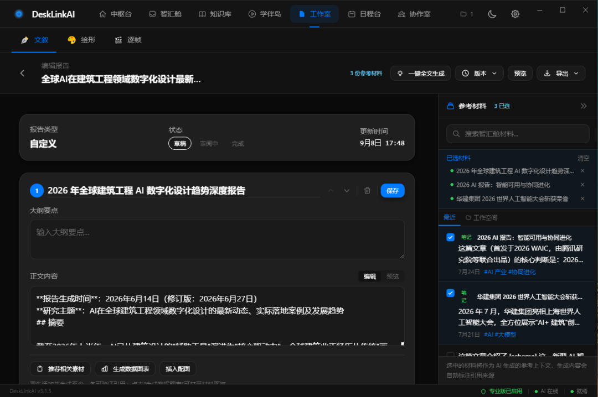This screenshot has height=397, width=598.
Task: Click 插入配图 button
Action: [178, 369]
